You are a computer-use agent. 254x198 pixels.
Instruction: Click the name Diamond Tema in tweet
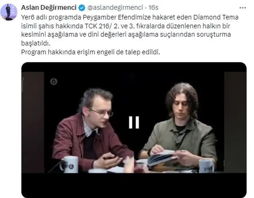coord(216,17)
